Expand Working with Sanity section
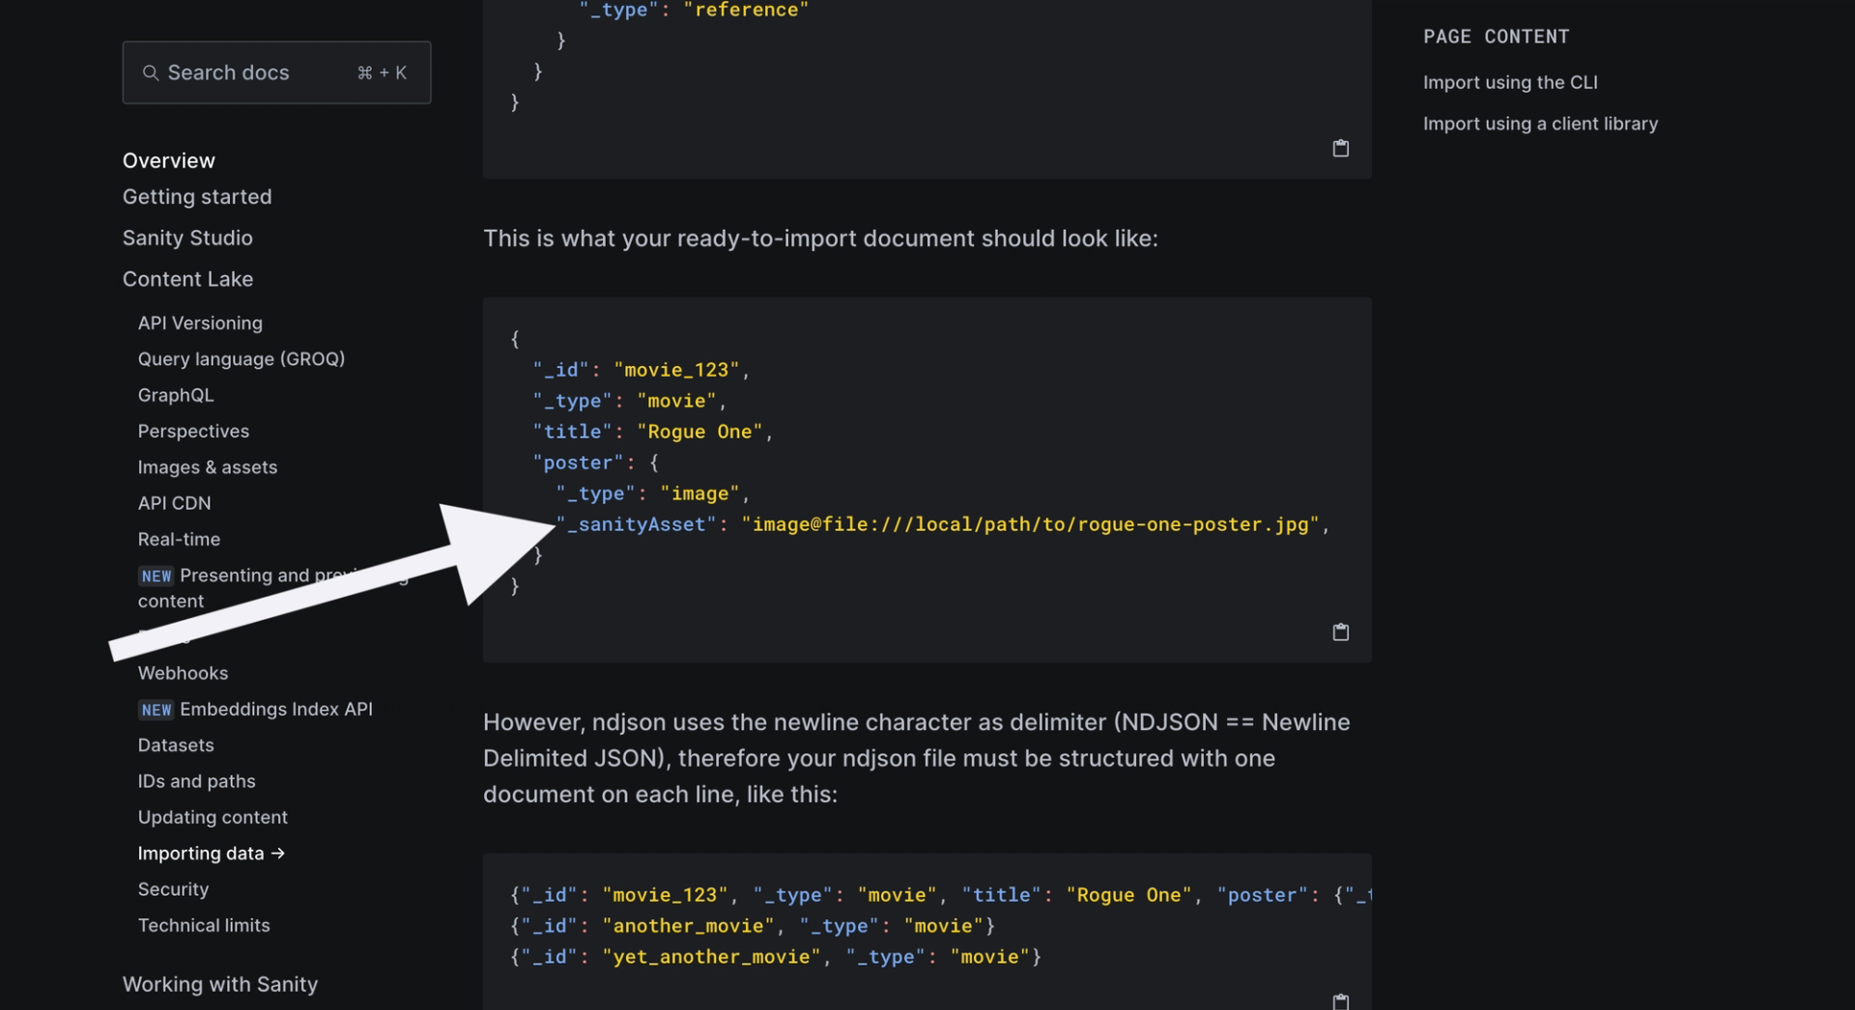Image resolution: width=1855 pixels, height=1010 pixels. 220,984
